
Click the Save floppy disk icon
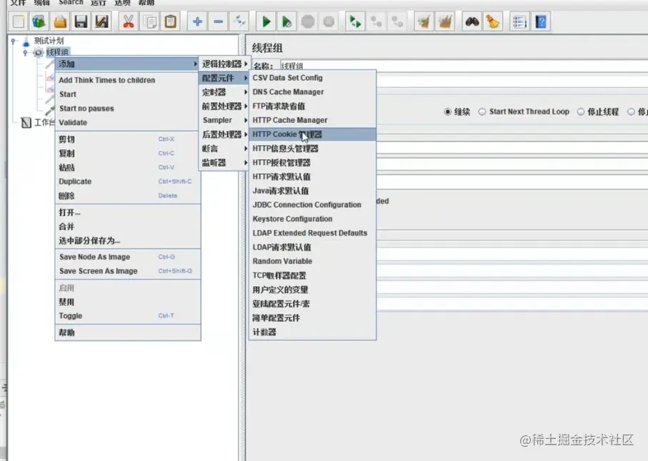[81, 21]
